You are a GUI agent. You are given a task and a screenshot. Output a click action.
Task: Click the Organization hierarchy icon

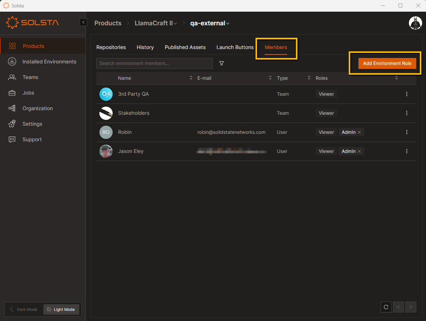[12, 108]
